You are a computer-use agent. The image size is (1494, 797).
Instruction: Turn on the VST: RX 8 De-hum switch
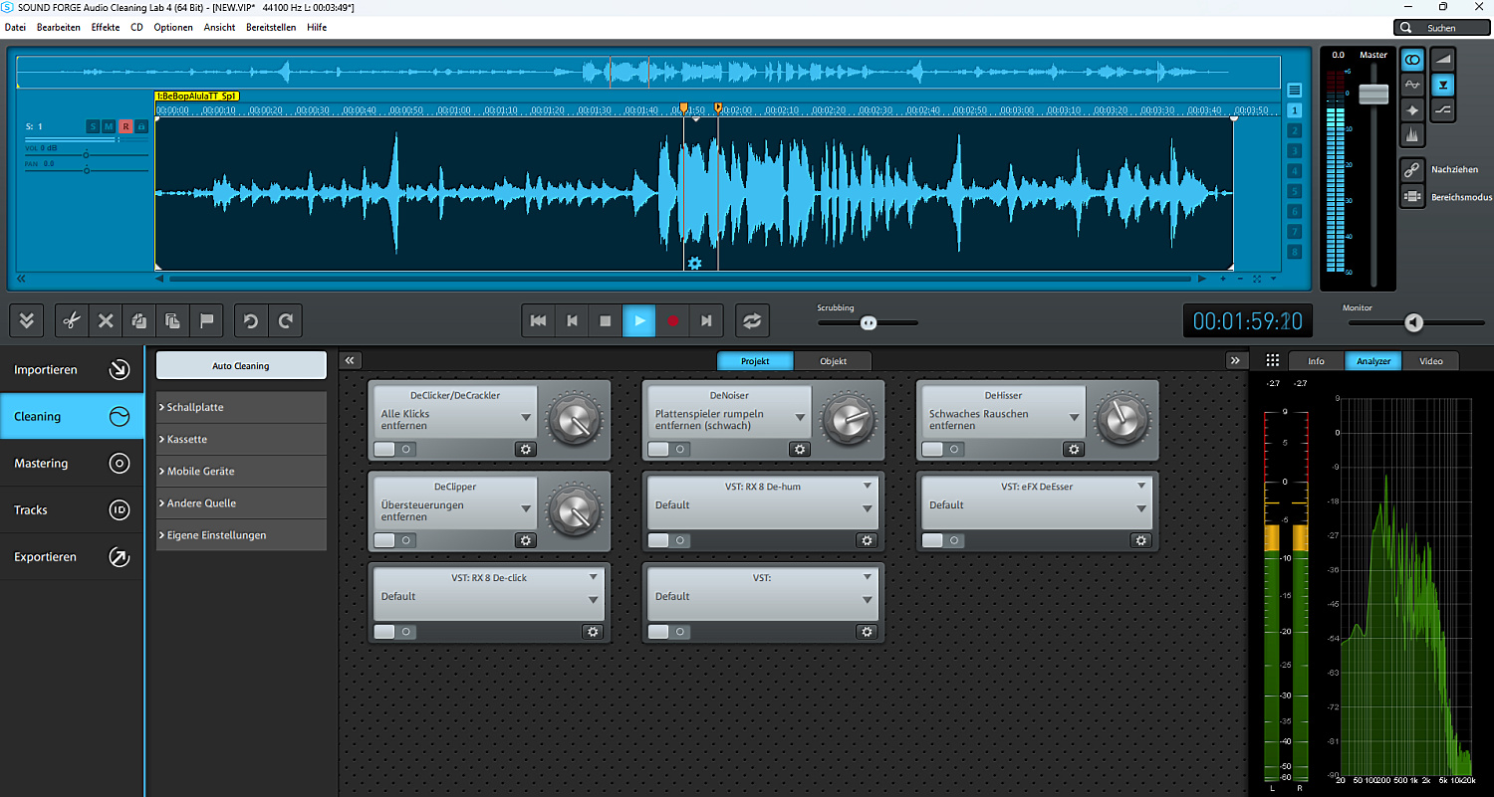pos(667,540)
